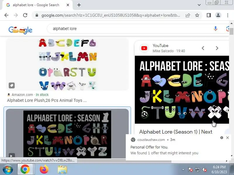The height and width of the screenshot is (175, 234).
Task: Reload the Google search page
Action: (x=25, y=15)
